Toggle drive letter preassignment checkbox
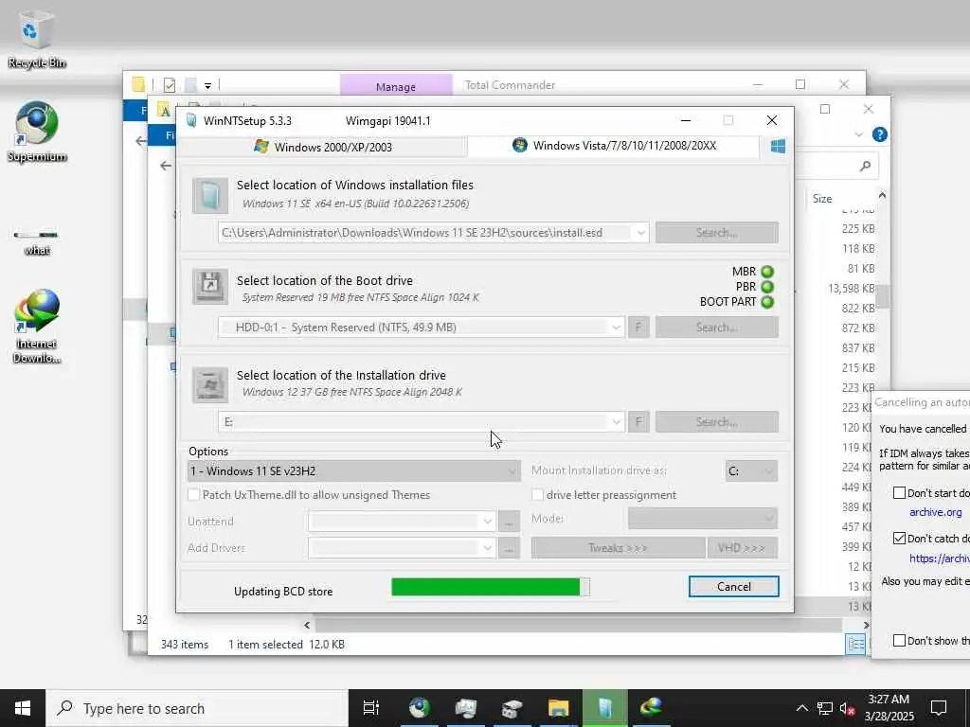The height and width of the screenshot is (727, 970). point(538,494)
